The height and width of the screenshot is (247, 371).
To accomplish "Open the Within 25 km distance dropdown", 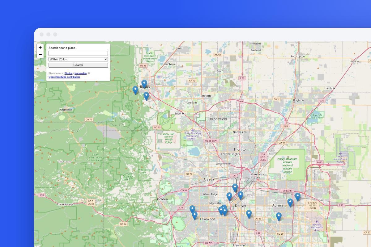I will (78, 59).
